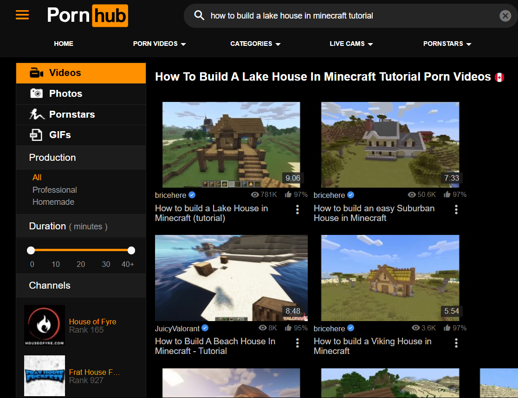Screen dimensions: 518x398
Task: Open the Frat House channel logo
Action: click(x=45, y=376)
